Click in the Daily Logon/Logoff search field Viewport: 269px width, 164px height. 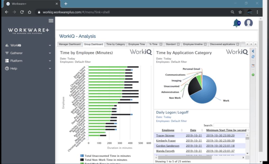click(x=231, y=125)
